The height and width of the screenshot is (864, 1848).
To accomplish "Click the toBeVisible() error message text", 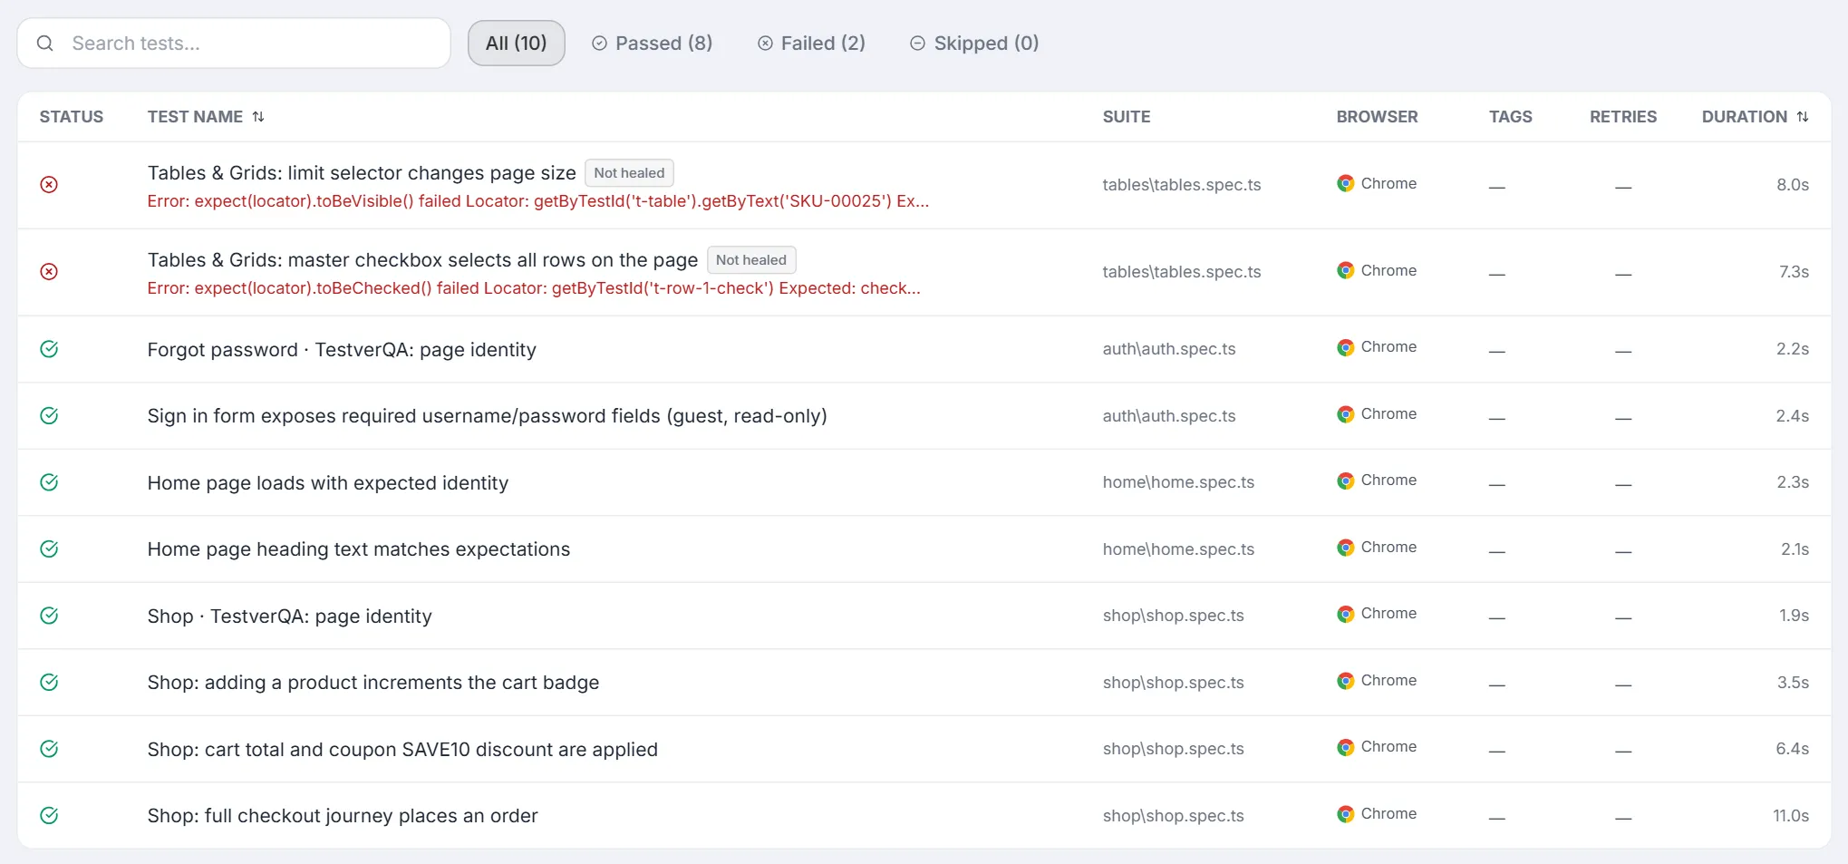I will pos(538,201).
